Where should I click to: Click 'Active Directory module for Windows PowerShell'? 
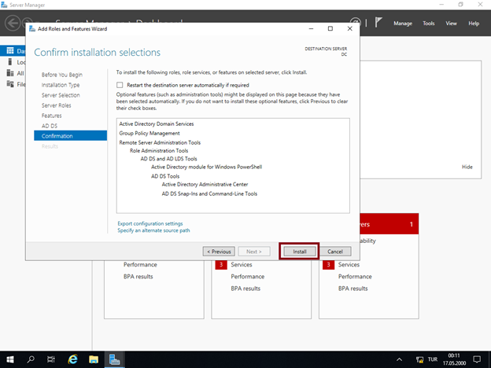point(207,167)
